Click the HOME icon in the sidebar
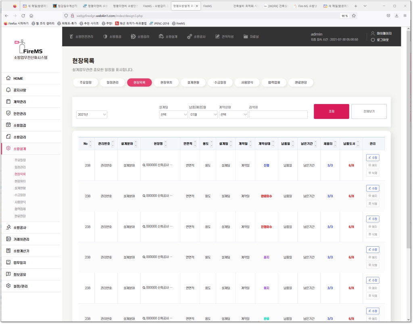Image resolution: width=413 pixels, height=324 pixels. 8,79
